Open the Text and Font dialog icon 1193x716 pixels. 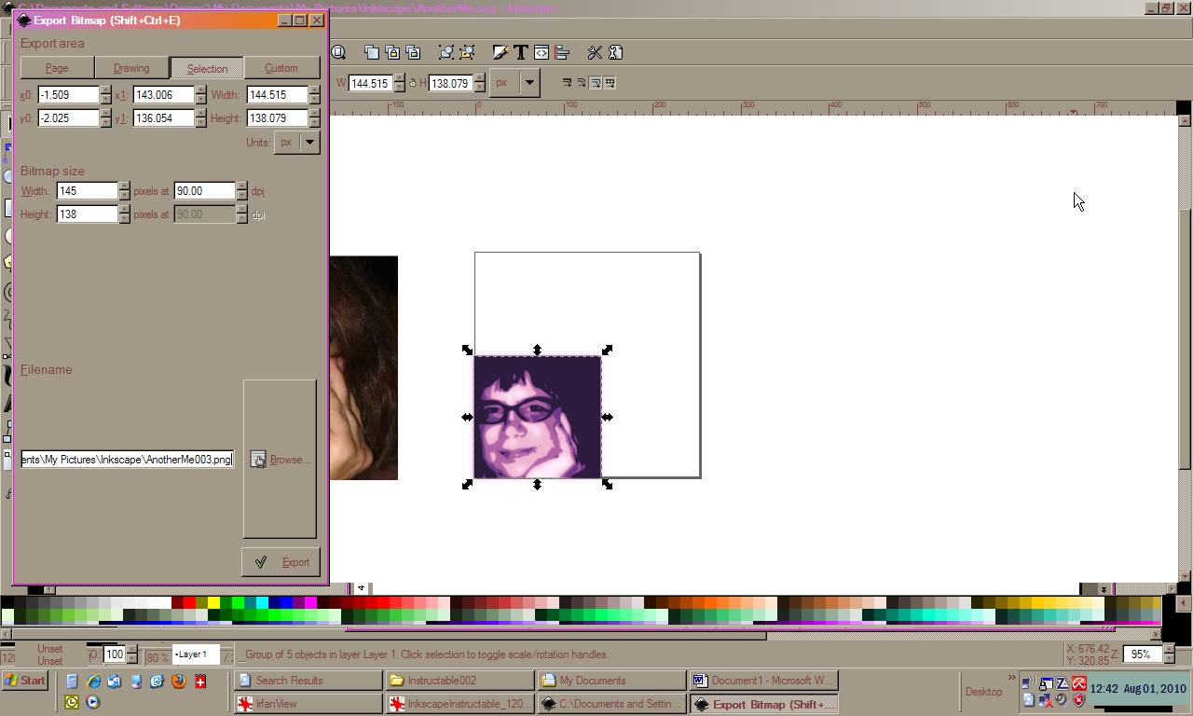[x=521, y=52]
